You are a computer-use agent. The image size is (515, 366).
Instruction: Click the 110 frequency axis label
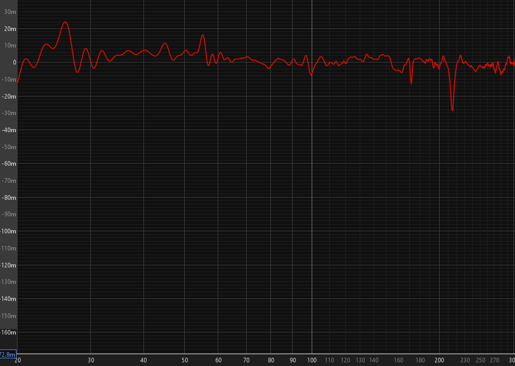point(329,360)
